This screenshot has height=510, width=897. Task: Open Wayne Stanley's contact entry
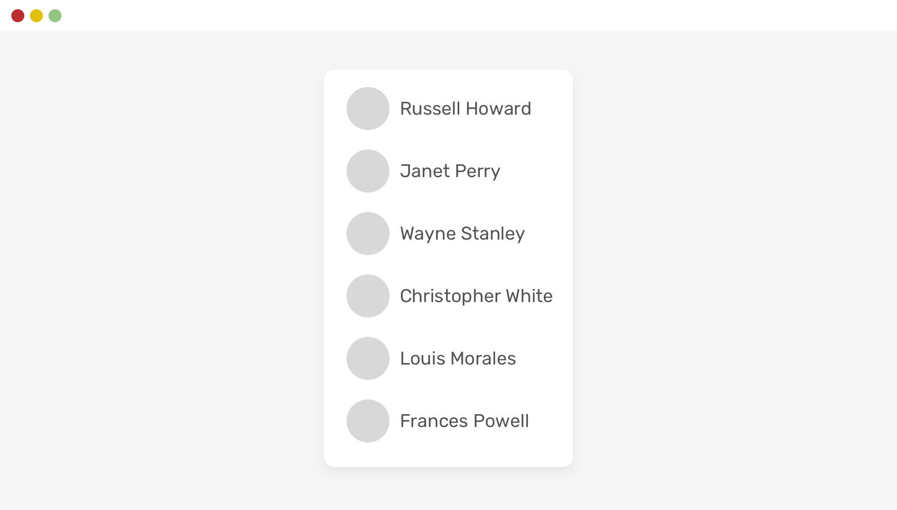tap(462, 233)
